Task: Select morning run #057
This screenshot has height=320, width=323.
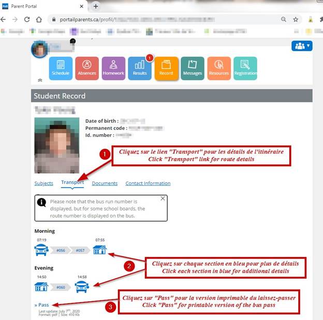Action: pos(80,250)
